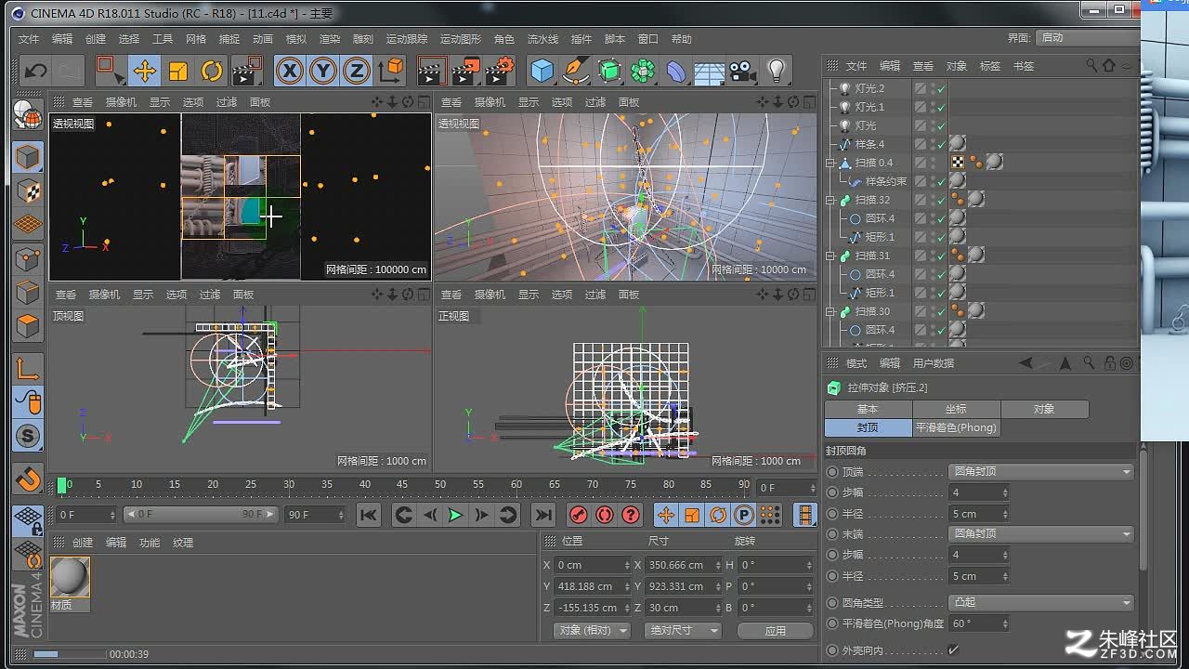Add a Cube primitive object
The width and height of the screenshot is (1189, 669).
pos(542,71)
